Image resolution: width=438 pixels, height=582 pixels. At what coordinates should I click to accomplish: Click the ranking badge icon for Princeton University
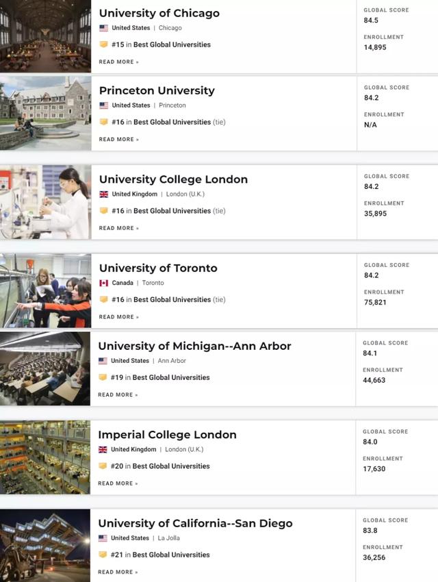pyautogui.click(x=103, y=122)
